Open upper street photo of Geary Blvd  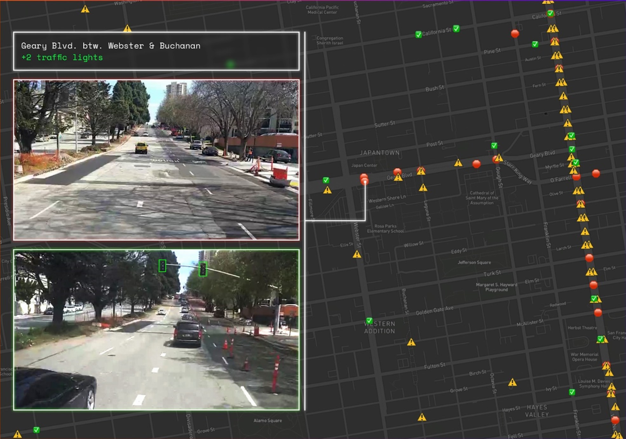pyautogui.click(x=156, y=160)
